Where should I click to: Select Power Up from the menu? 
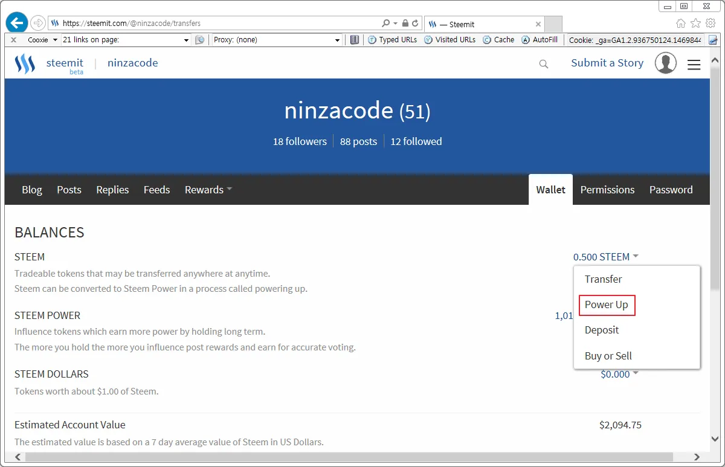click(607, 305)
